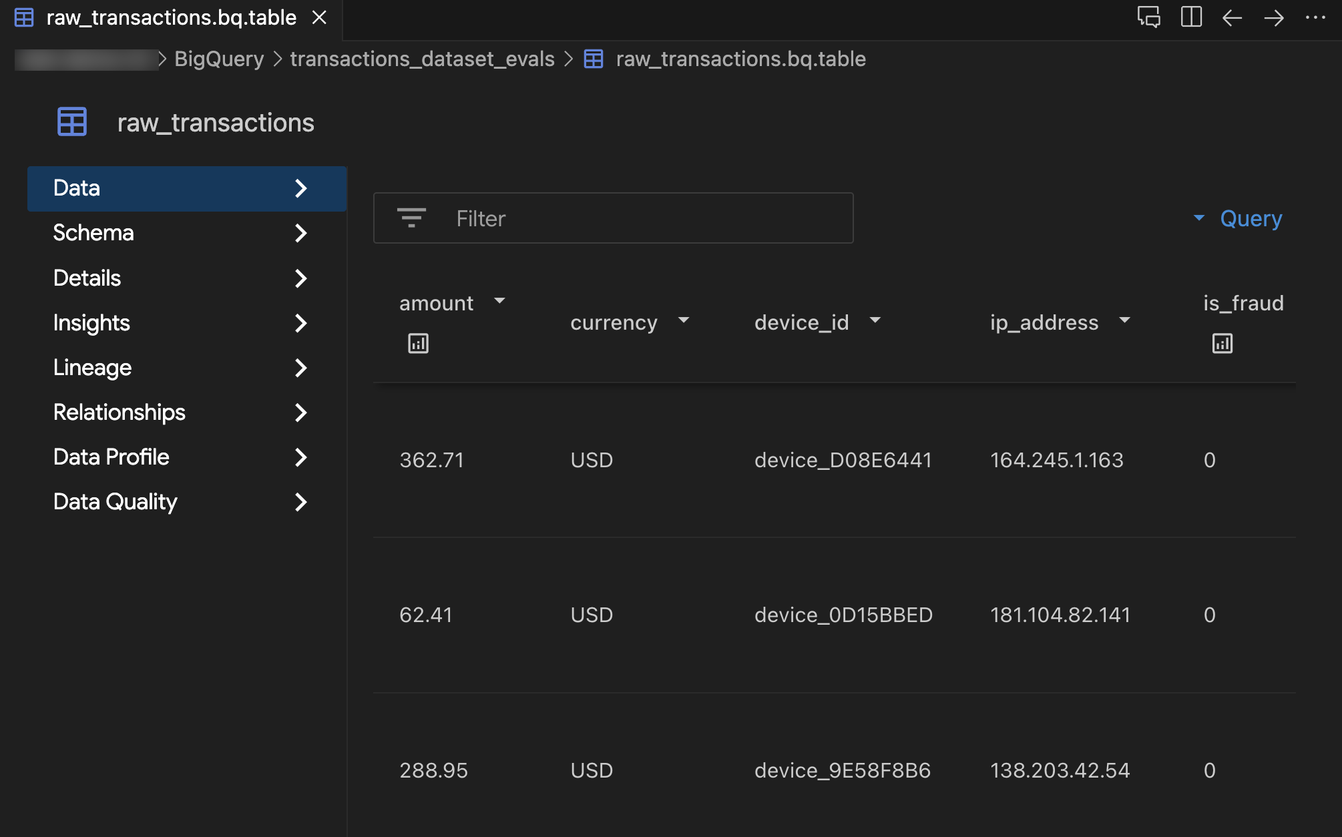Open the Data Quality section
1342x837 pixels.
[x=187, y=501]
